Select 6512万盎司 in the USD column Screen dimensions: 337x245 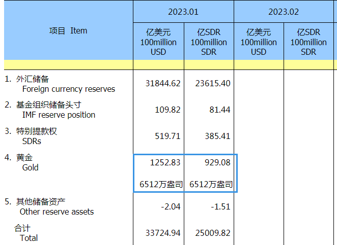(x=161, y=184)
